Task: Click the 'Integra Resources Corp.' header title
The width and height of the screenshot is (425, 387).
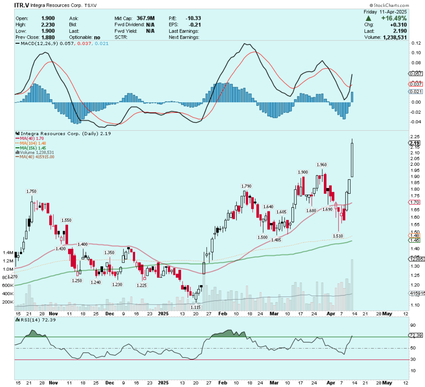Action: 56,5
